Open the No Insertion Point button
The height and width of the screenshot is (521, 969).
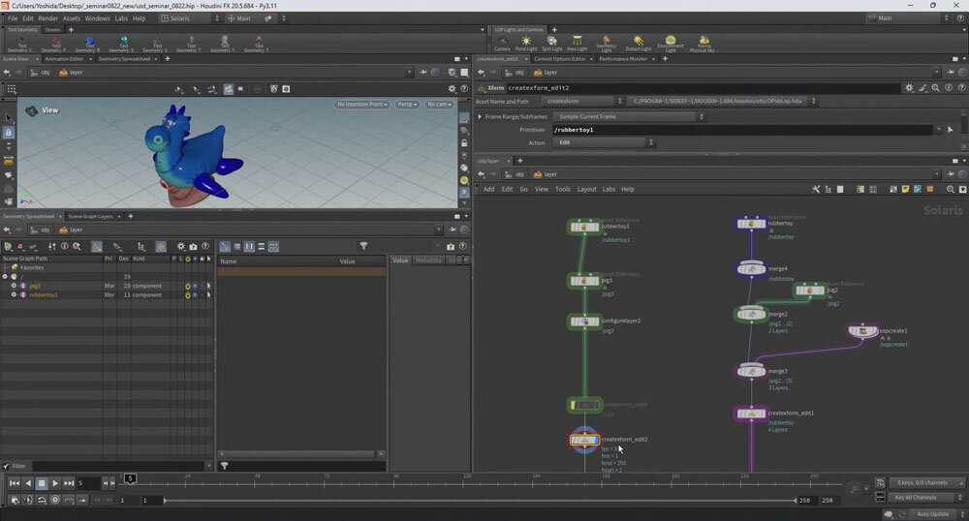click(360, 104)
